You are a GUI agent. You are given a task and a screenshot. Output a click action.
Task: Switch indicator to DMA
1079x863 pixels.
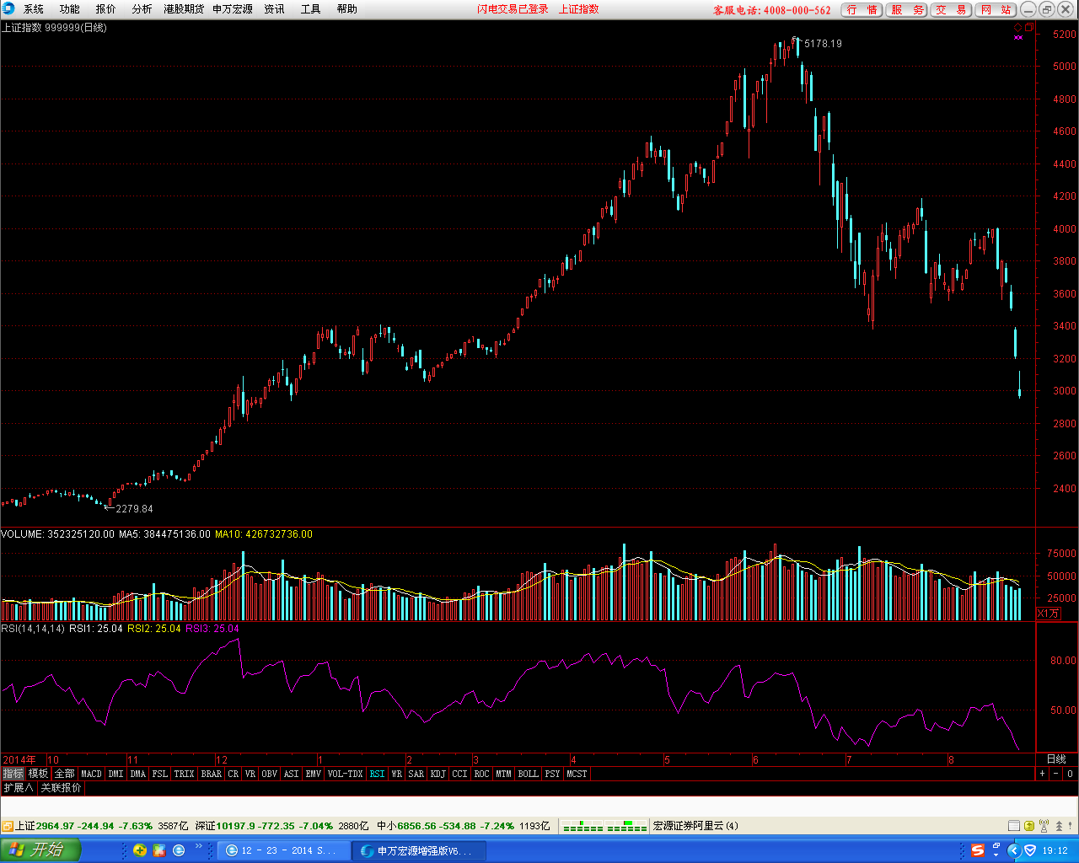[x=138, y=774]
